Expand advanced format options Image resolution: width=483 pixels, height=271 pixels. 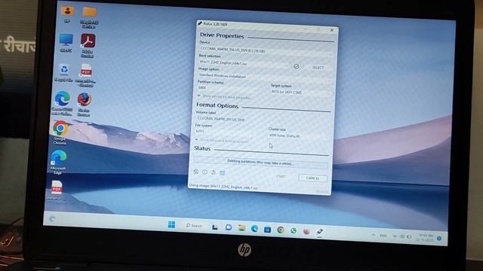pos(222,141)
